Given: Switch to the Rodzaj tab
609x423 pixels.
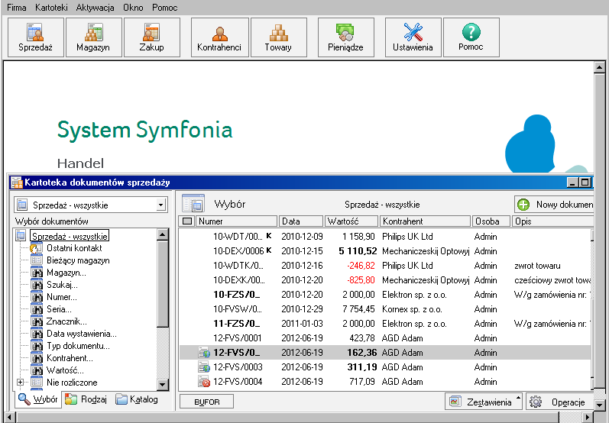Looking at the screenshot, I should [86, 399].
